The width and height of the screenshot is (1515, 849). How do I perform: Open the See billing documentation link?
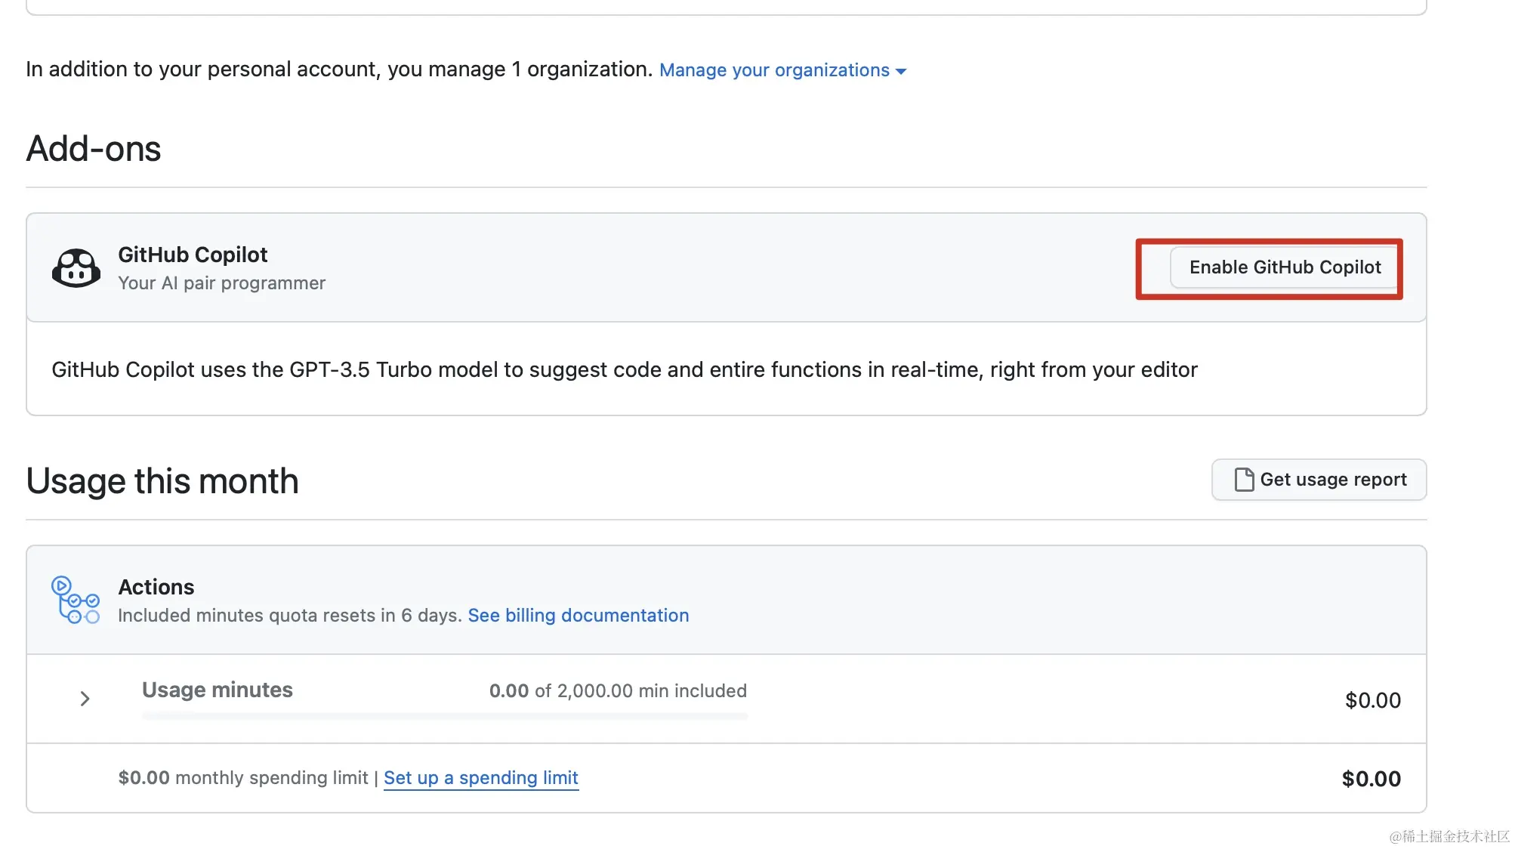[578, 616]
